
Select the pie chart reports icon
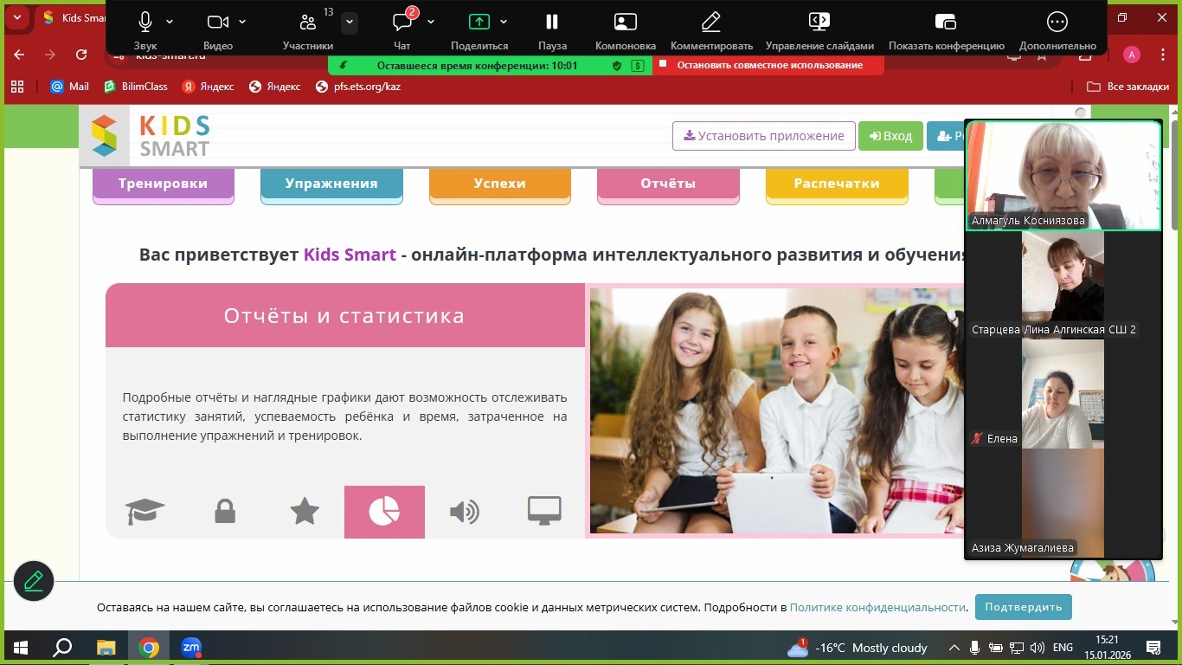(384, 512)
